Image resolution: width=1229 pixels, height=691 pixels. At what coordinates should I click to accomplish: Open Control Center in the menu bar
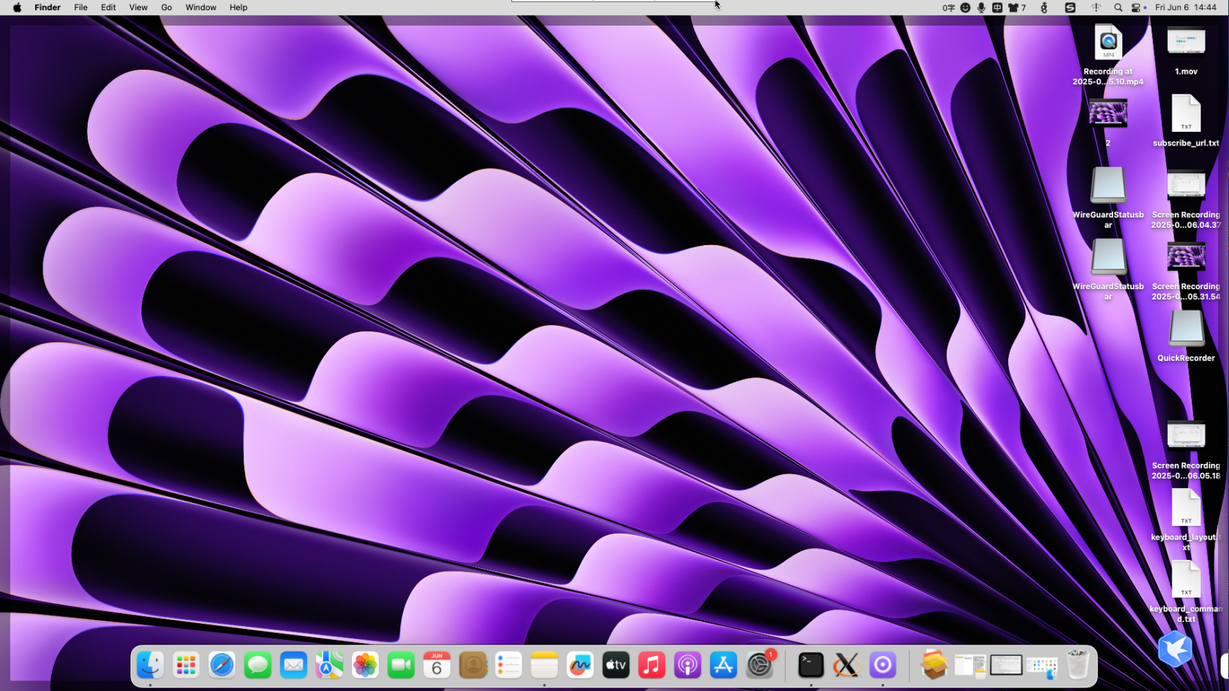[1136, 8]
